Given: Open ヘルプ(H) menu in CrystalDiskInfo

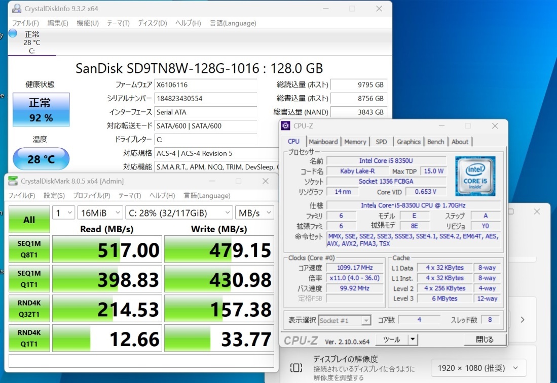Looking at the screenshot, I should point(188,23).
